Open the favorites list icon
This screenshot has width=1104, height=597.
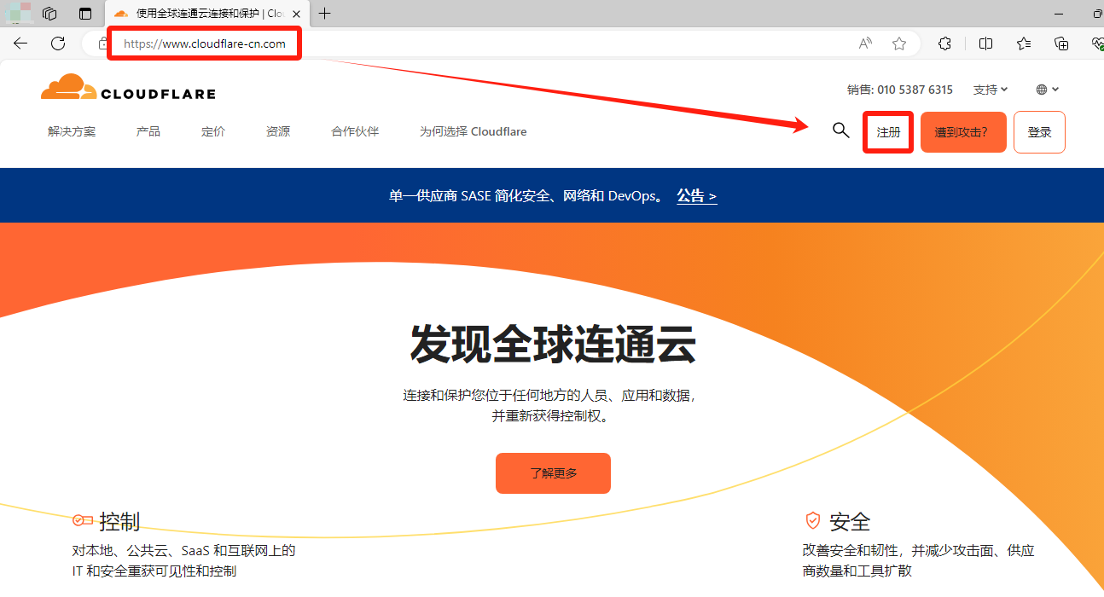point(1024,43)
